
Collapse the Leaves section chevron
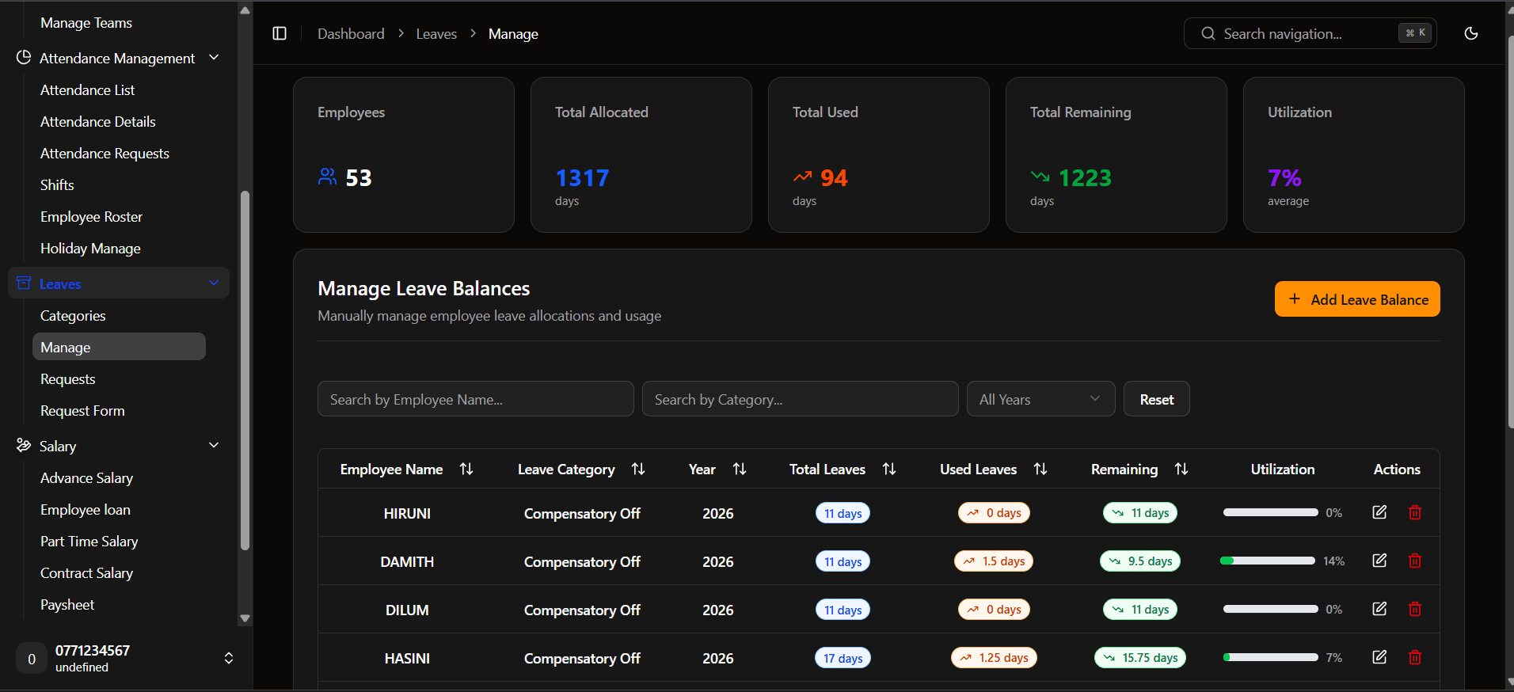214,283
